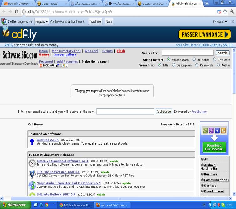Click the DBX File Conversion Tool icon
Screen dimensions: 236x209
point(32,174)
